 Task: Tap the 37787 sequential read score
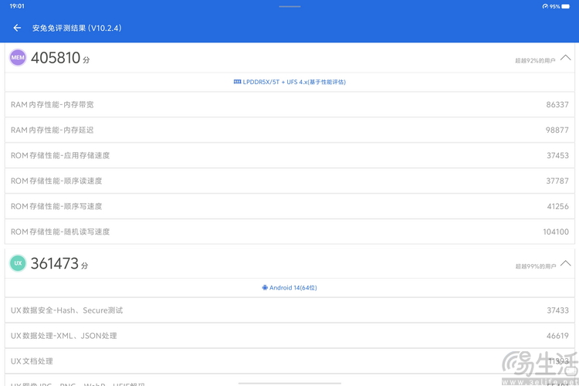click(557, 181)
